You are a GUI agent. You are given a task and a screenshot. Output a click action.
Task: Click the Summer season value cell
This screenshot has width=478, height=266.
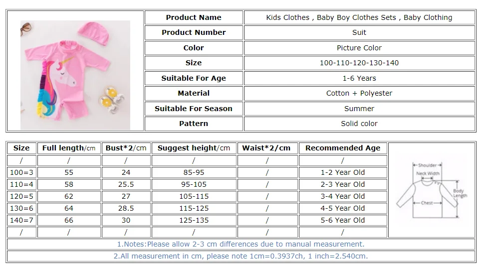pos(359,109)
